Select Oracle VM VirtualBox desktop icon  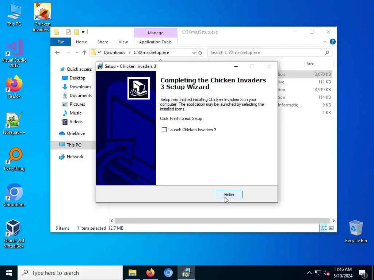(14, 234)
